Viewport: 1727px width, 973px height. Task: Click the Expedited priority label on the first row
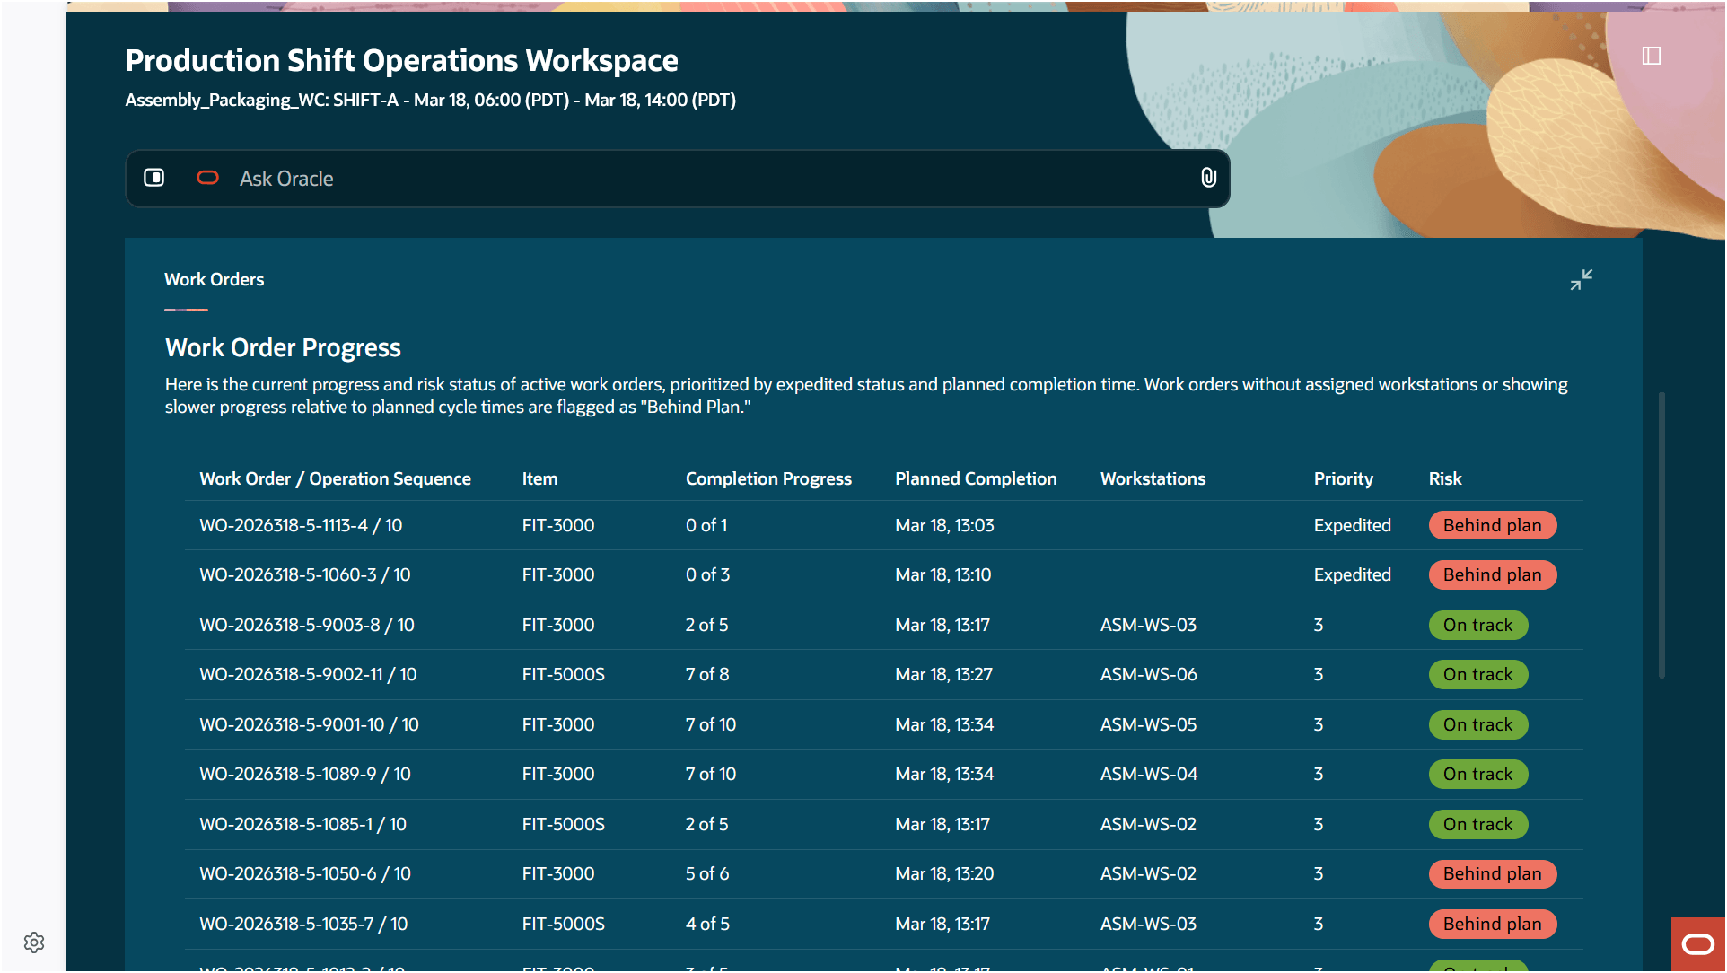pyautogui.click(x=1353, y=525)
